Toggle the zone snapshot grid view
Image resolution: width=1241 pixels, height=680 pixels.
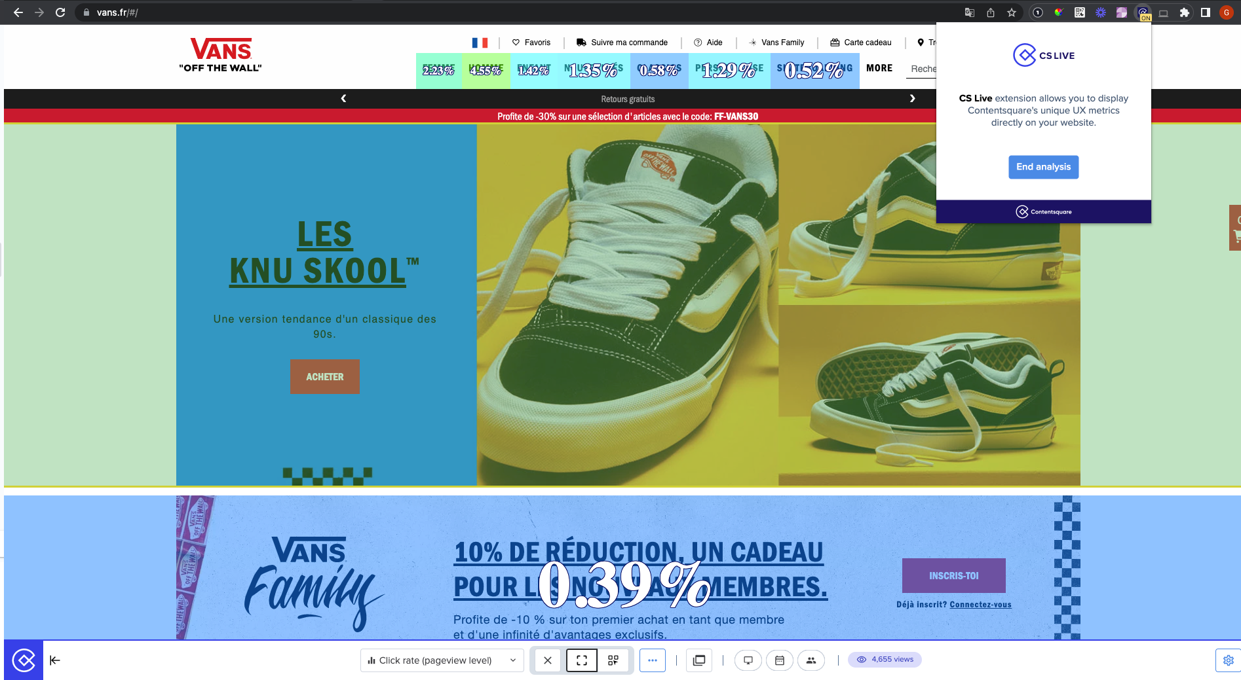[x=613, y=660]
